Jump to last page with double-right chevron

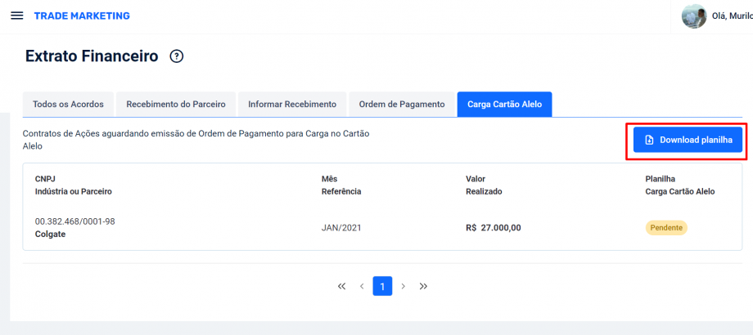(x=423, y=286)
